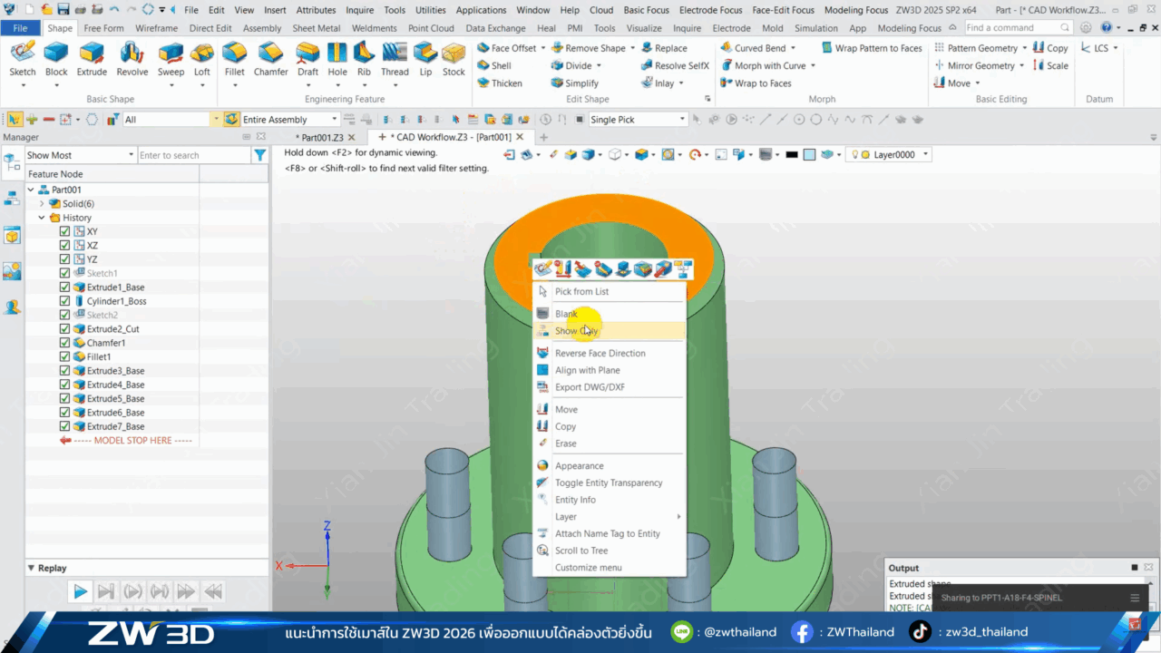Screen dimensions: 1161x653
Task: Toggle the XY plane checkbox
Action: click(64, 231)
